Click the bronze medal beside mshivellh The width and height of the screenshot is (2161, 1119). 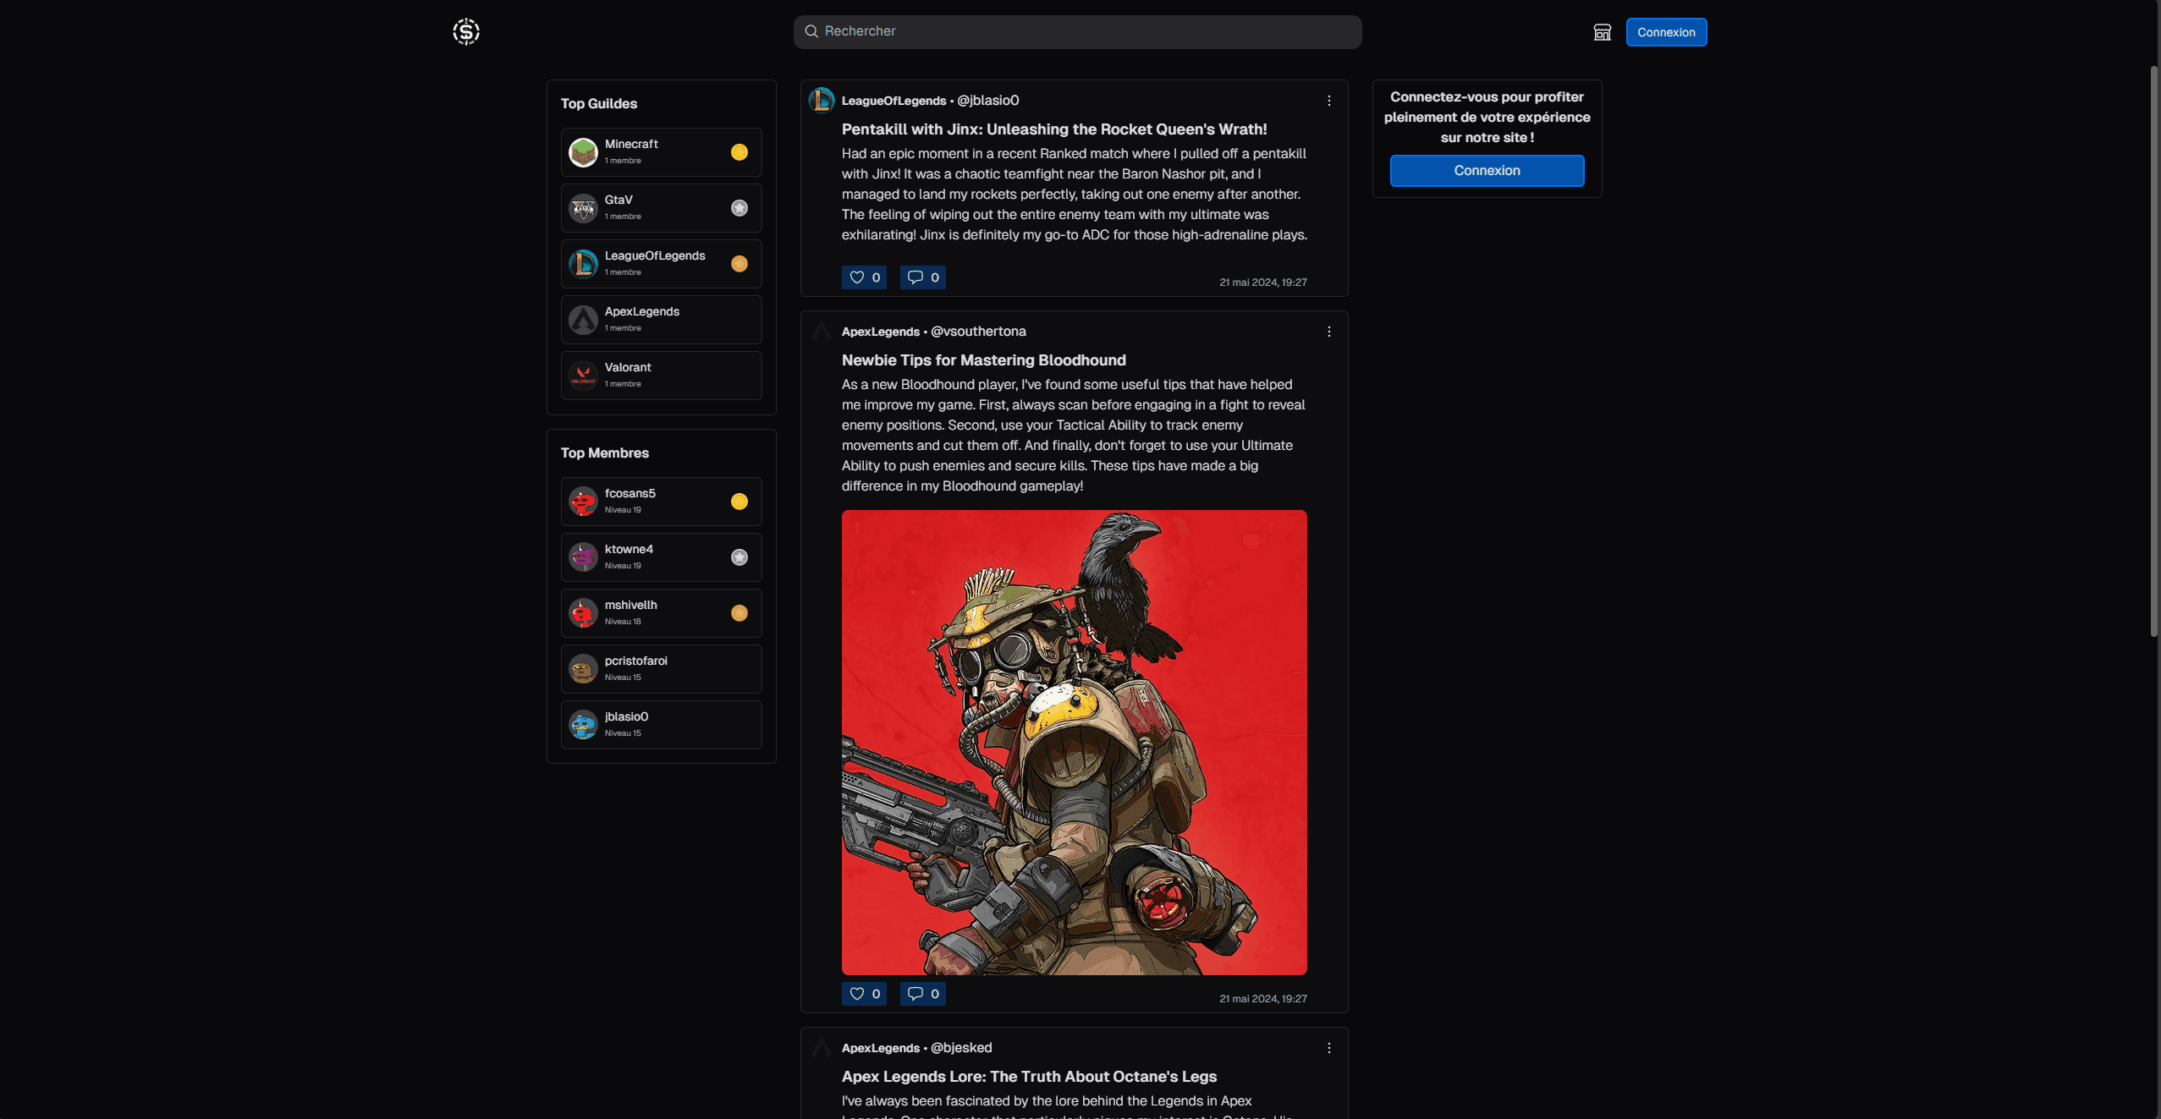[740, 613]
